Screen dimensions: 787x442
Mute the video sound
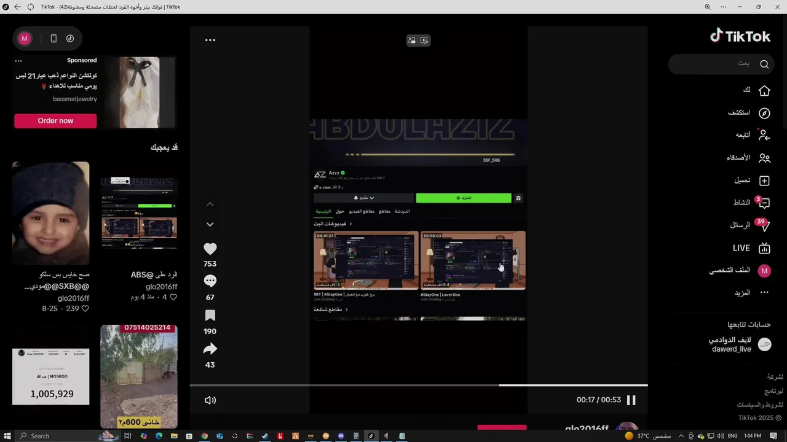pyautogui.click(x=210, y=400)
